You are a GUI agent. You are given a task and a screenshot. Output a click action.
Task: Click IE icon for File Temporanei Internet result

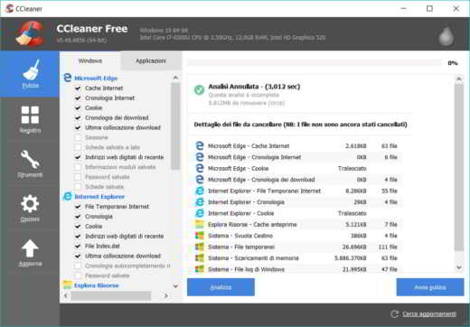[x=199, y=191]
